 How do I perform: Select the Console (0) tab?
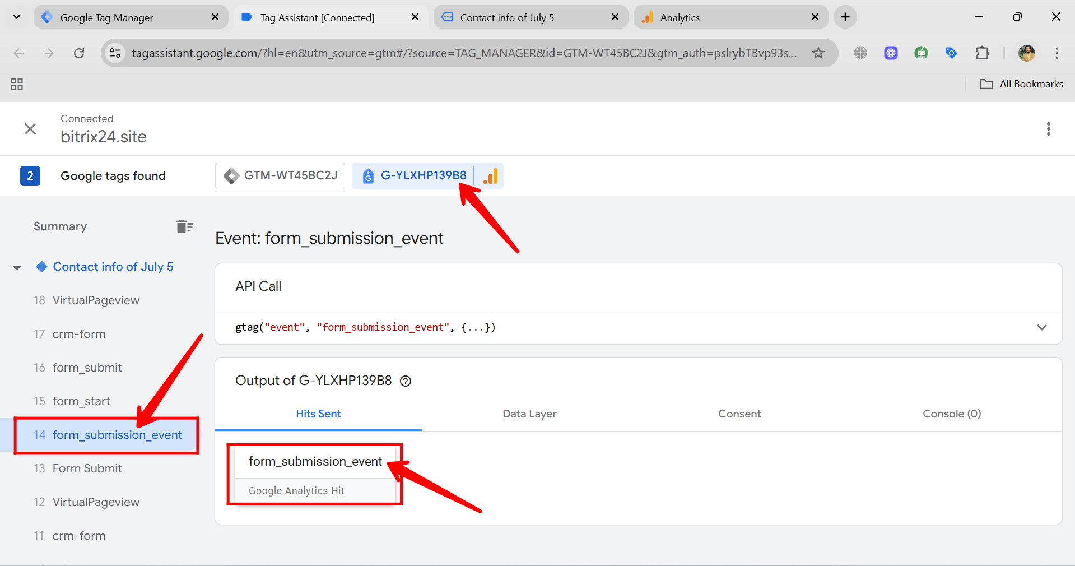coord(952,414)
